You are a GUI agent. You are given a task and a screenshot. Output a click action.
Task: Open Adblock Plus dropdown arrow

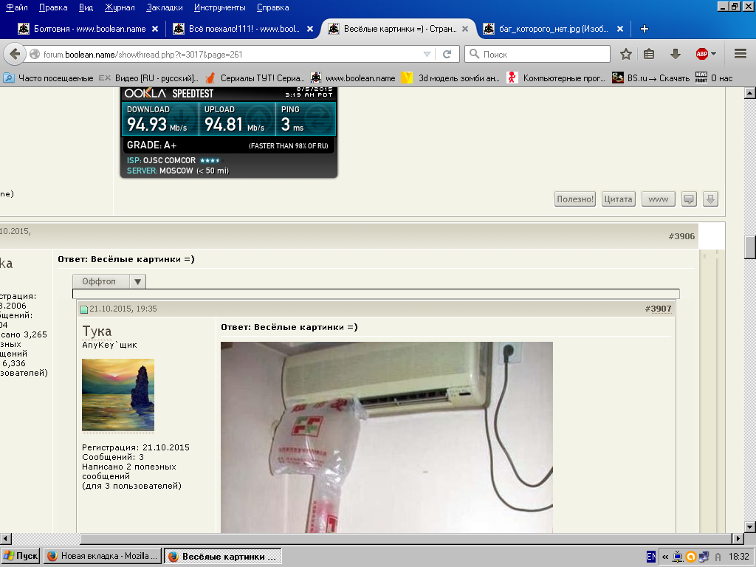point(714,54)
